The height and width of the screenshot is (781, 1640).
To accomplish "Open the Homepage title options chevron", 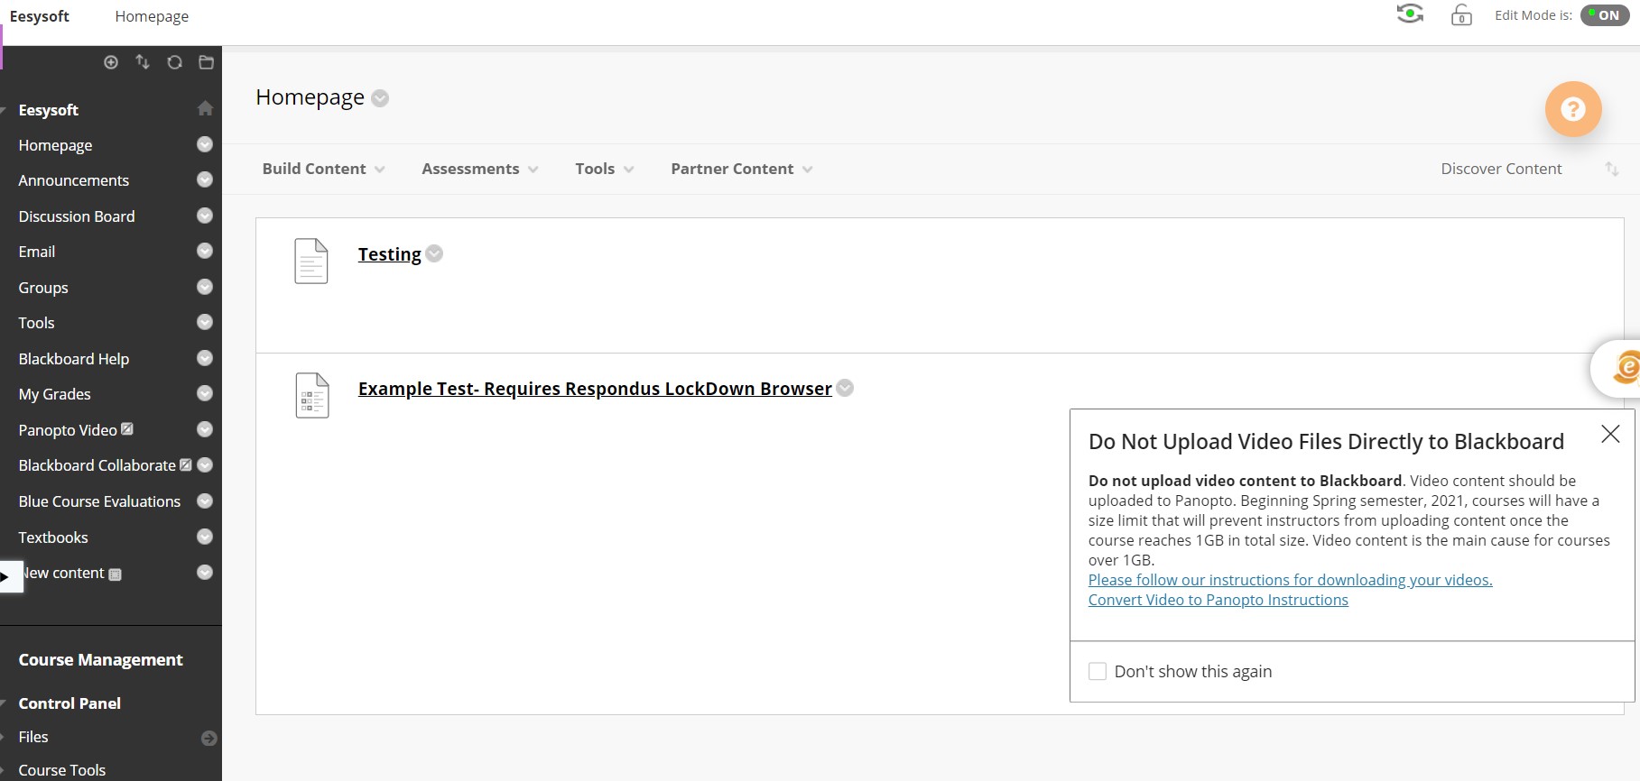I will 380,98.
